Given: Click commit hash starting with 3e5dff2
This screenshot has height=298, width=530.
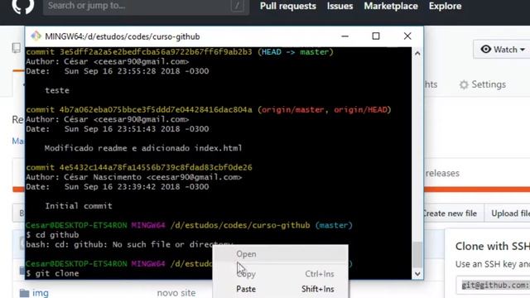Looking at the screenshot, I should click(x=156, y=51).
